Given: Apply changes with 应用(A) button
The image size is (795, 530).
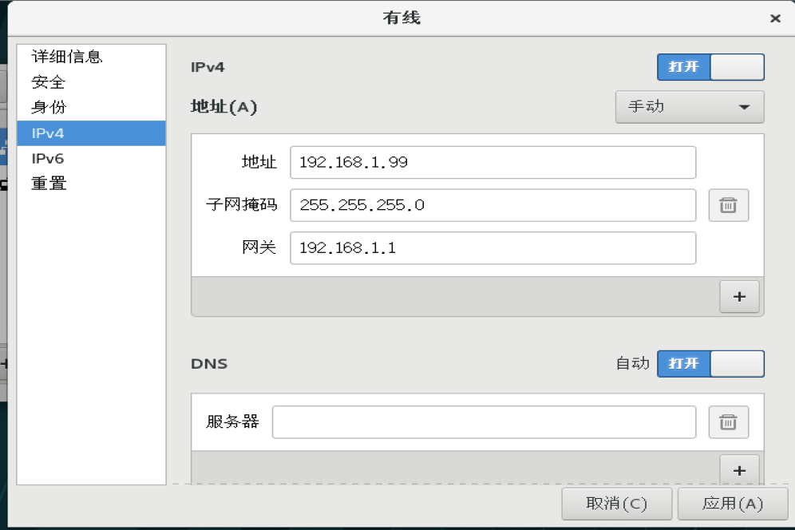Looking at the screenshot, I should (x=733, y=504).
